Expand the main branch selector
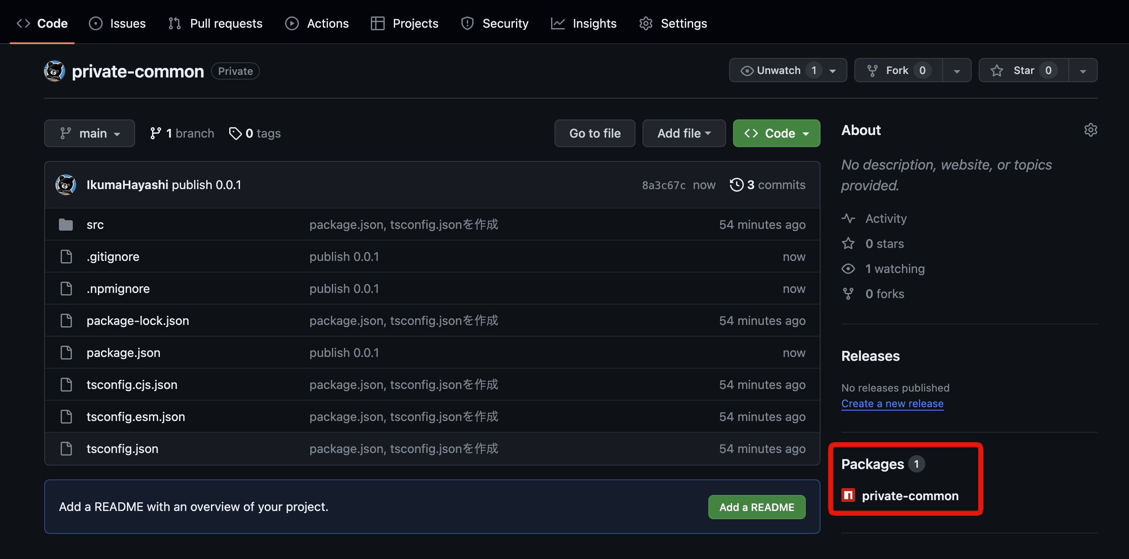Viewport: 1129px width, 559px height. (x=89, y=133)
